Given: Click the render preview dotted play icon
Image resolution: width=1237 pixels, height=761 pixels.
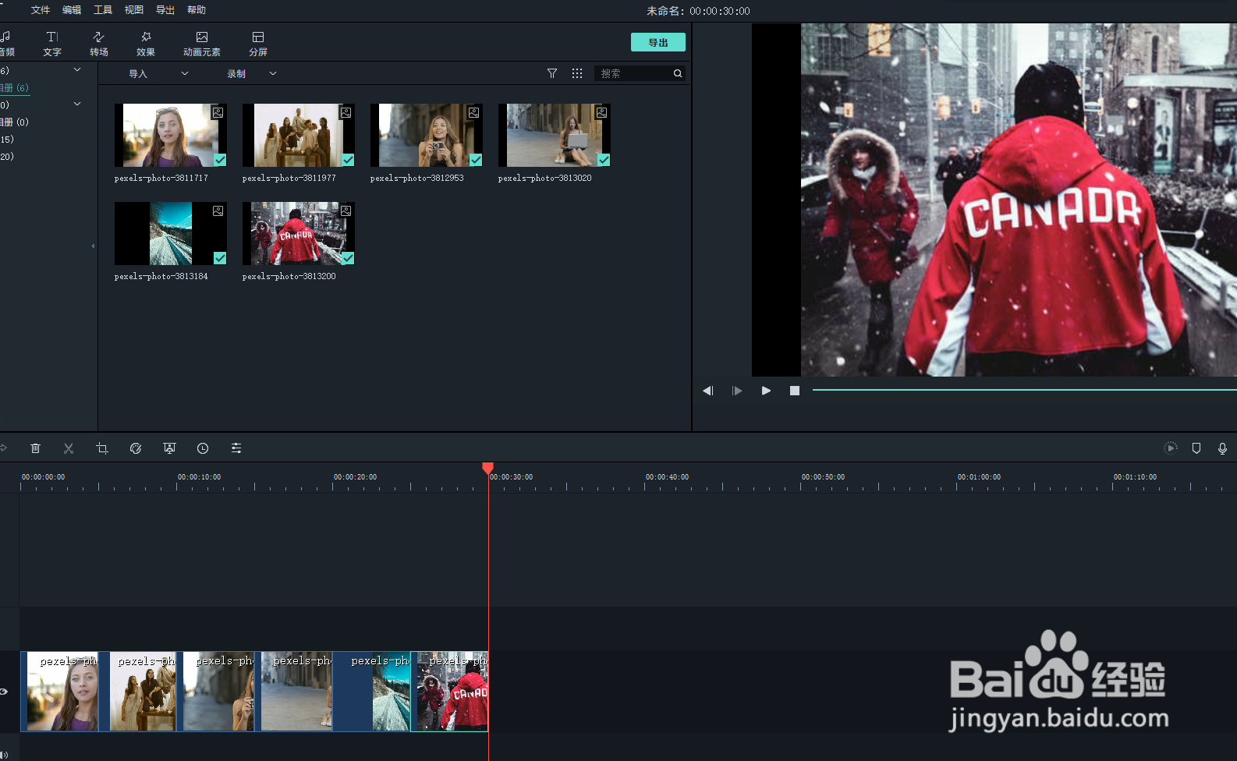Looking at the screenshot, I should tap(1171, 448).
